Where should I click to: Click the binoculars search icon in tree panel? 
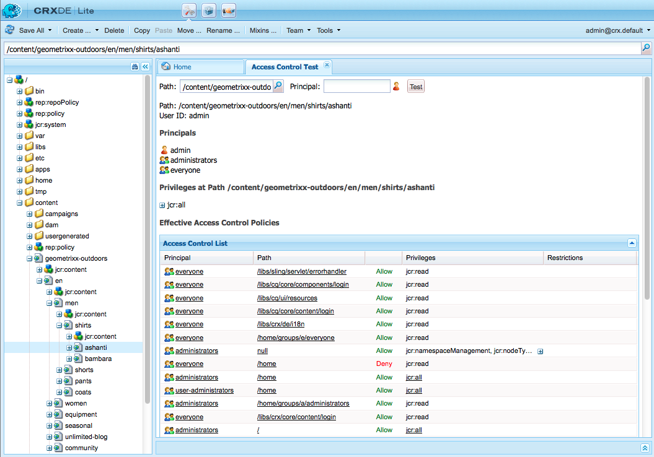click(x=135, y=67)
